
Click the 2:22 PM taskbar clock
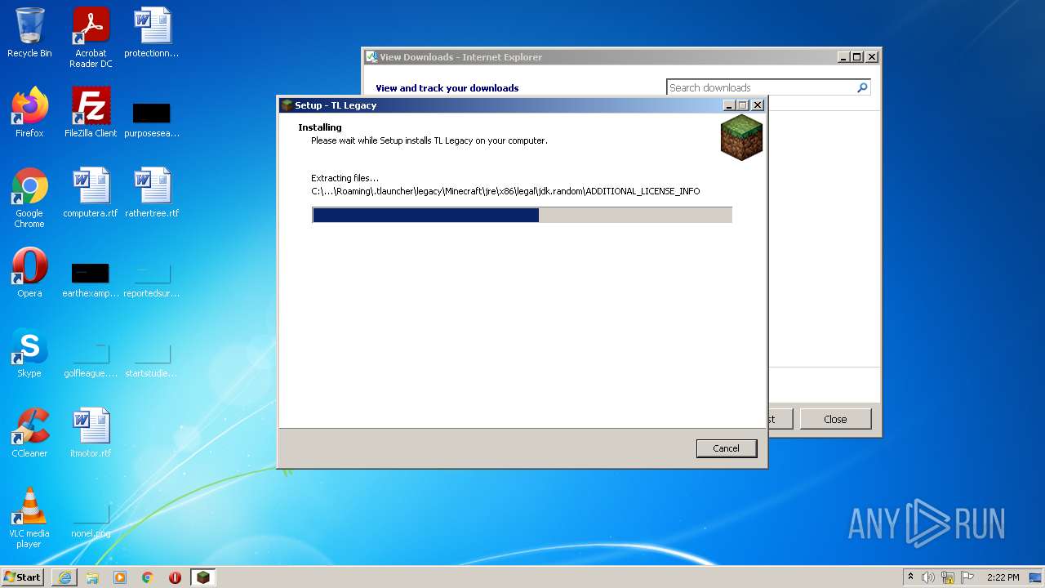click(x=1003, y=577)
